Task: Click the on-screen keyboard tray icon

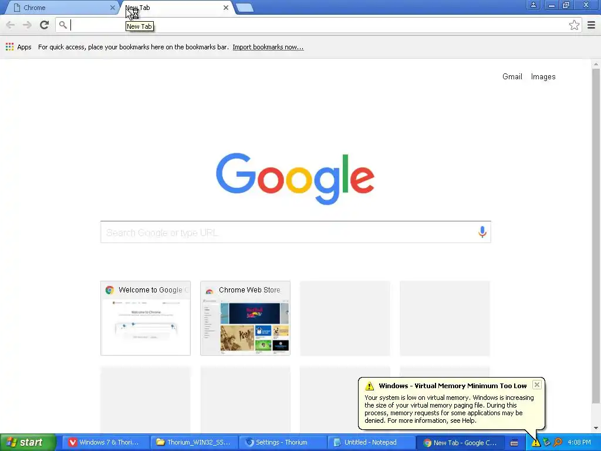Action: 514,443
